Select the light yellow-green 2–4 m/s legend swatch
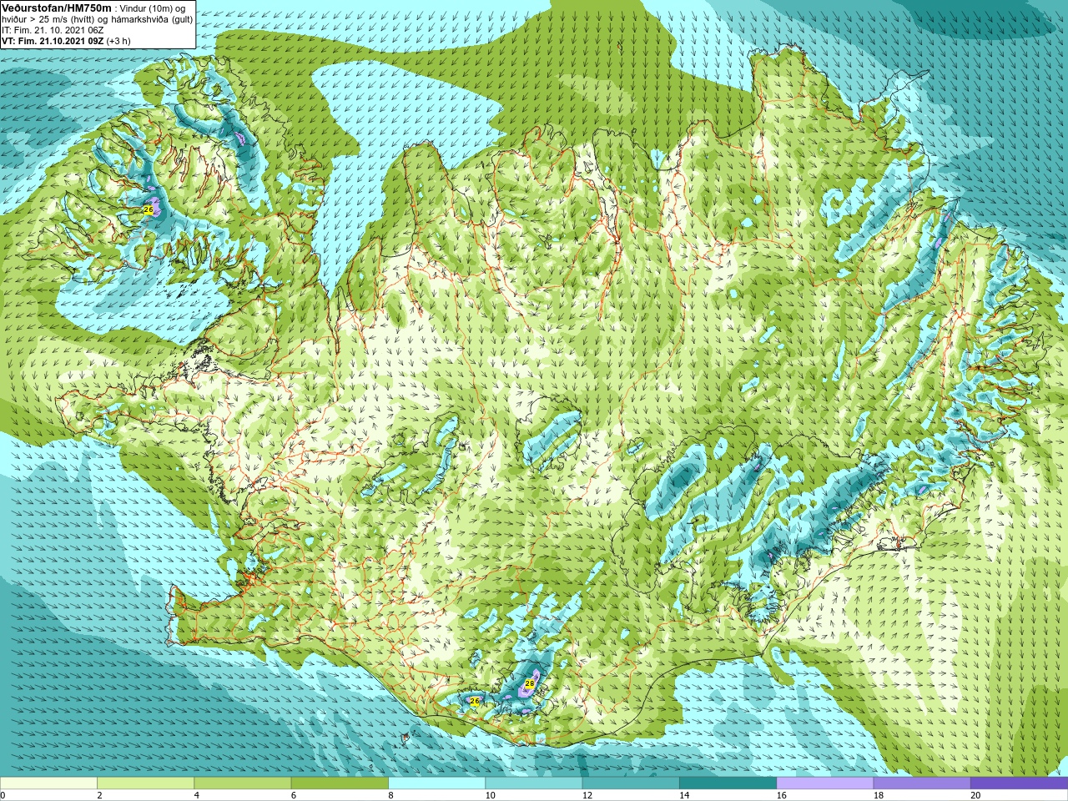This screenshot has width=1068, height=801. coord(145,783)
